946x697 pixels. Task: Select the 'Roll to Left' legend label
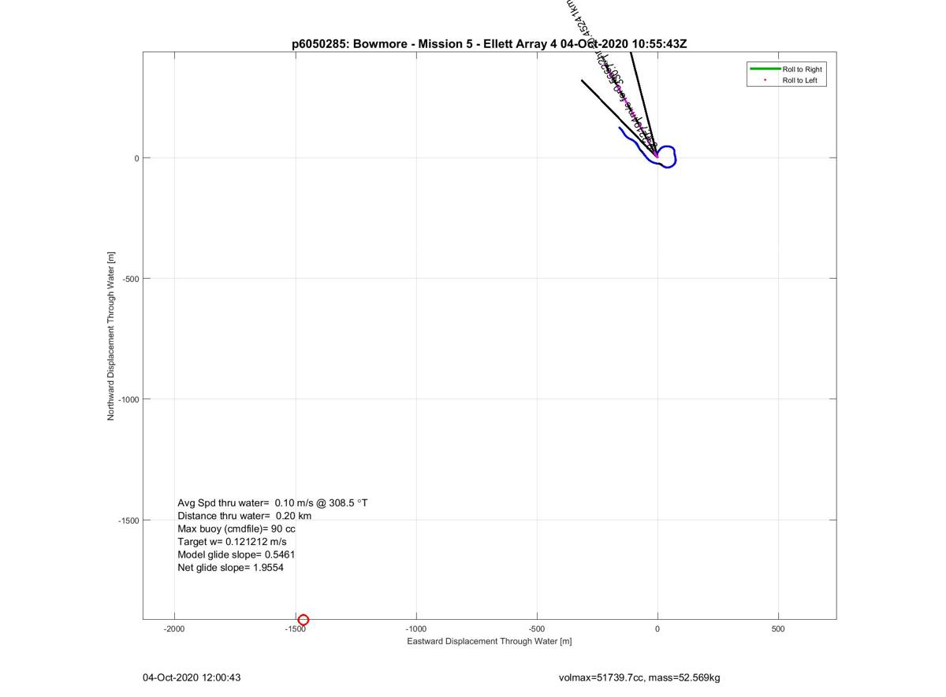(x=799, y=80)
